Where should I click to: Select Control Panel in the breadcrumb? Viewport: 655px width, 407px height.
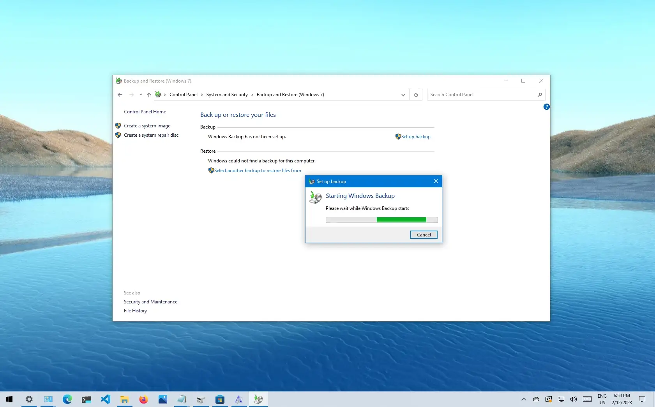[x=184, y=95]
